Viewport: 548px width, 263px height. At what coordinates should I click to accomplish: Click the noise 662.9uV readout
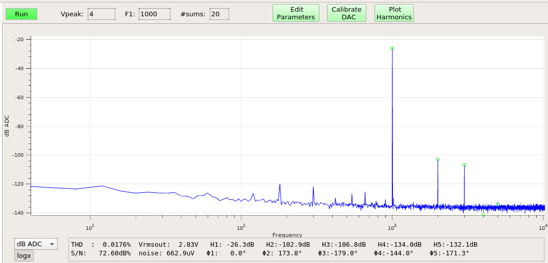point(166,253)
